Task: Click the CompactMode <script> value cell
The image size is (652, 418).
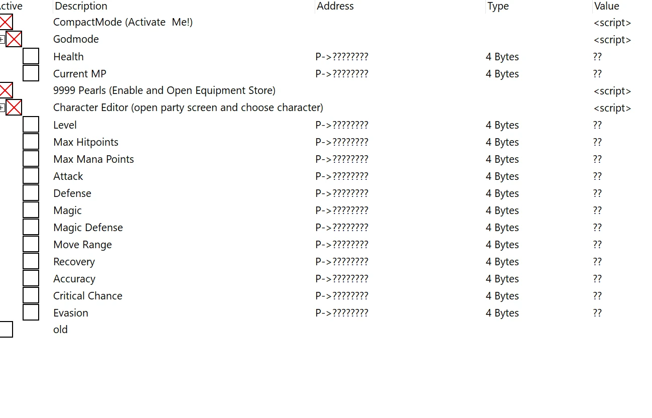Action: [x=612, y=22]
